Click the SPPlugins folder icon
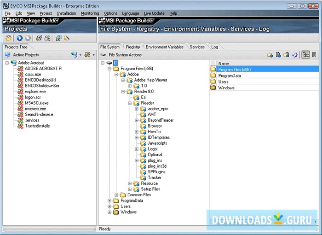 [143, 172]
